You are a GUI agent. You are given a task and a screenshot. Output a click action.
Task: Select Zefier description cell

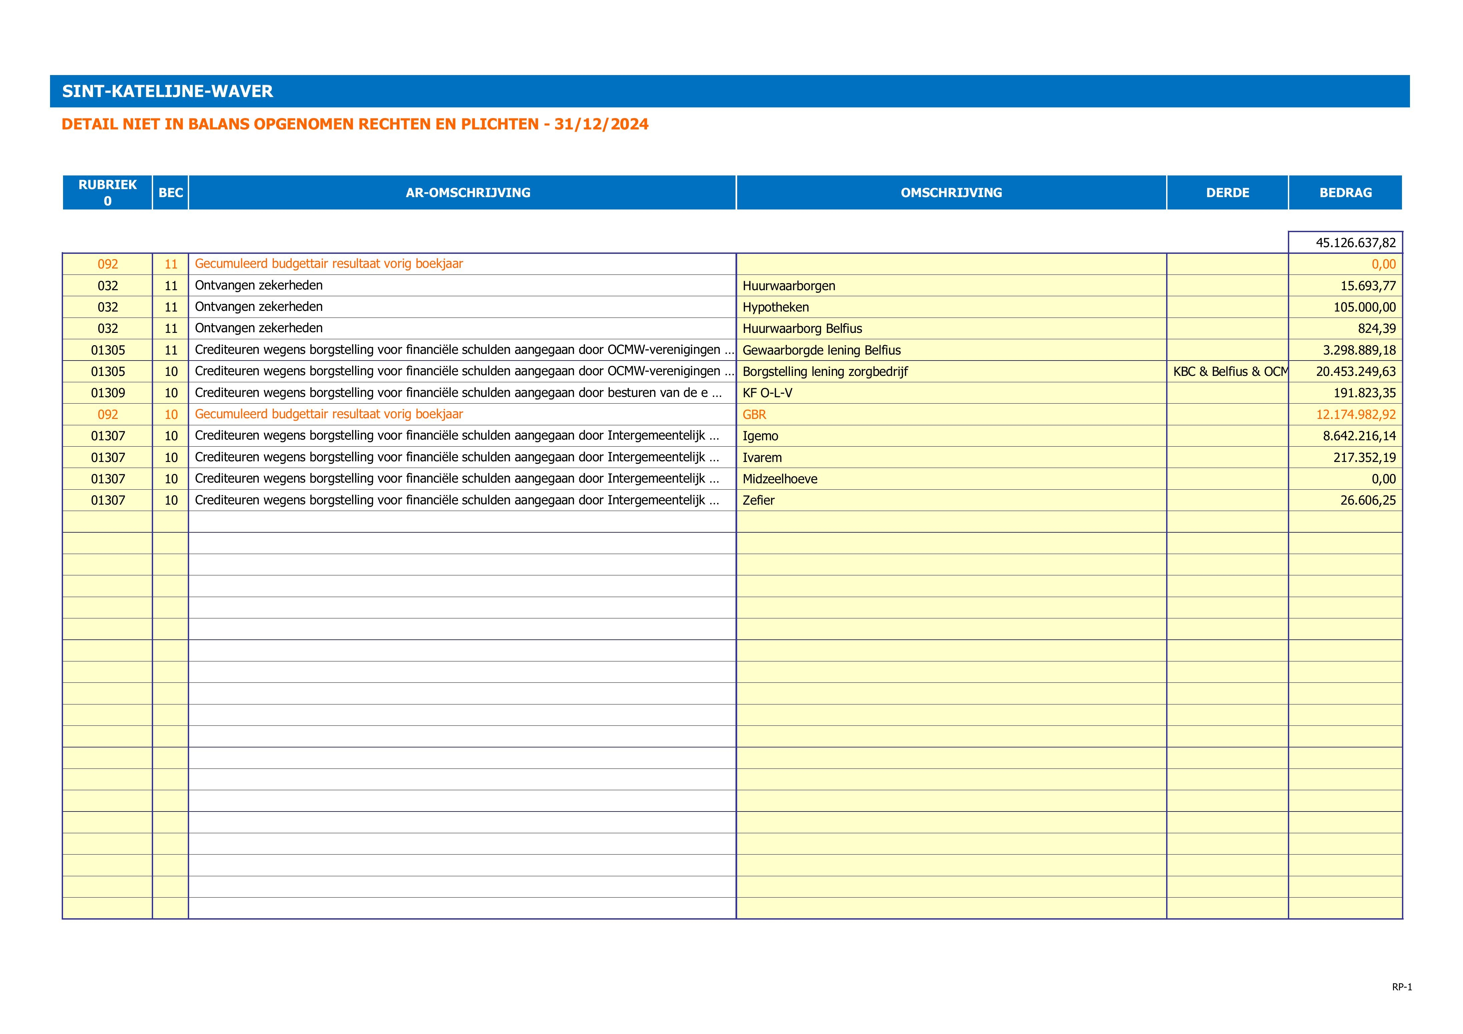[x=951, y=500]
